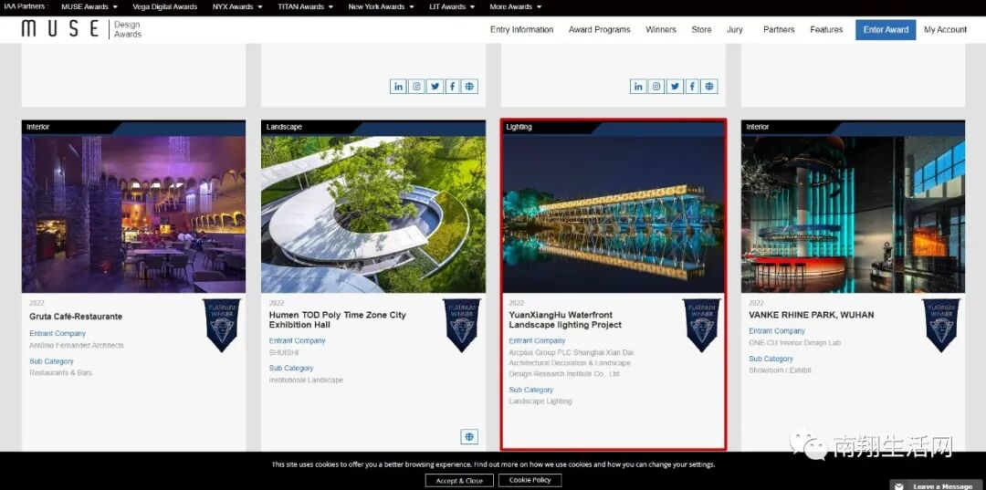Open Humen TOD Exhibition Hall photo
The width and height of the screenshot is (986, 490).
click(x=373, y=214)
